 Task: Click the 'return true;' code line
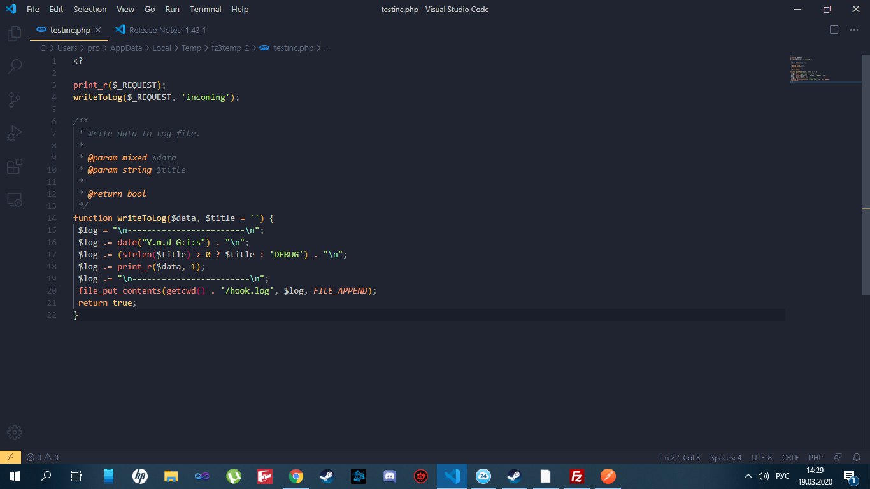(107, 302)
